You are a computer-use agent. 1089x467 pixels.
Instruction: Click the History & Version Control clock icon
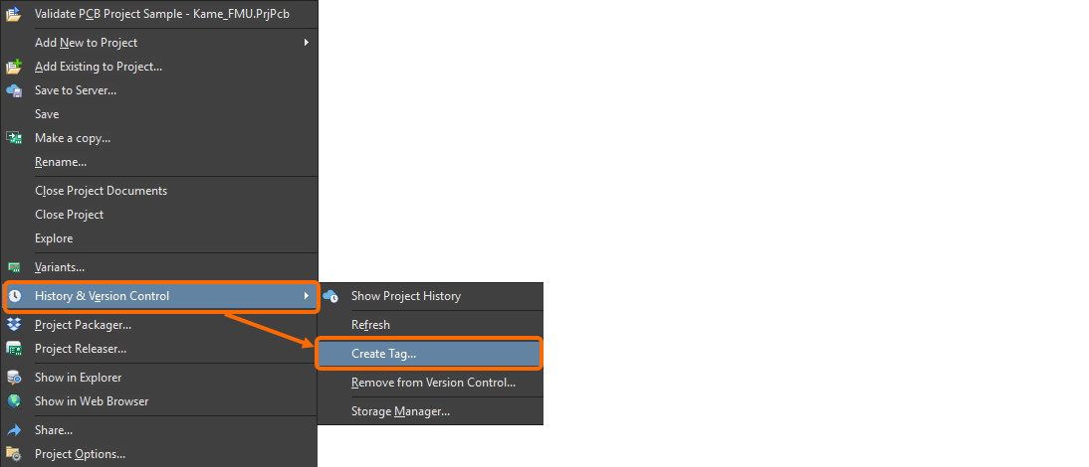[x=14, y=296]
